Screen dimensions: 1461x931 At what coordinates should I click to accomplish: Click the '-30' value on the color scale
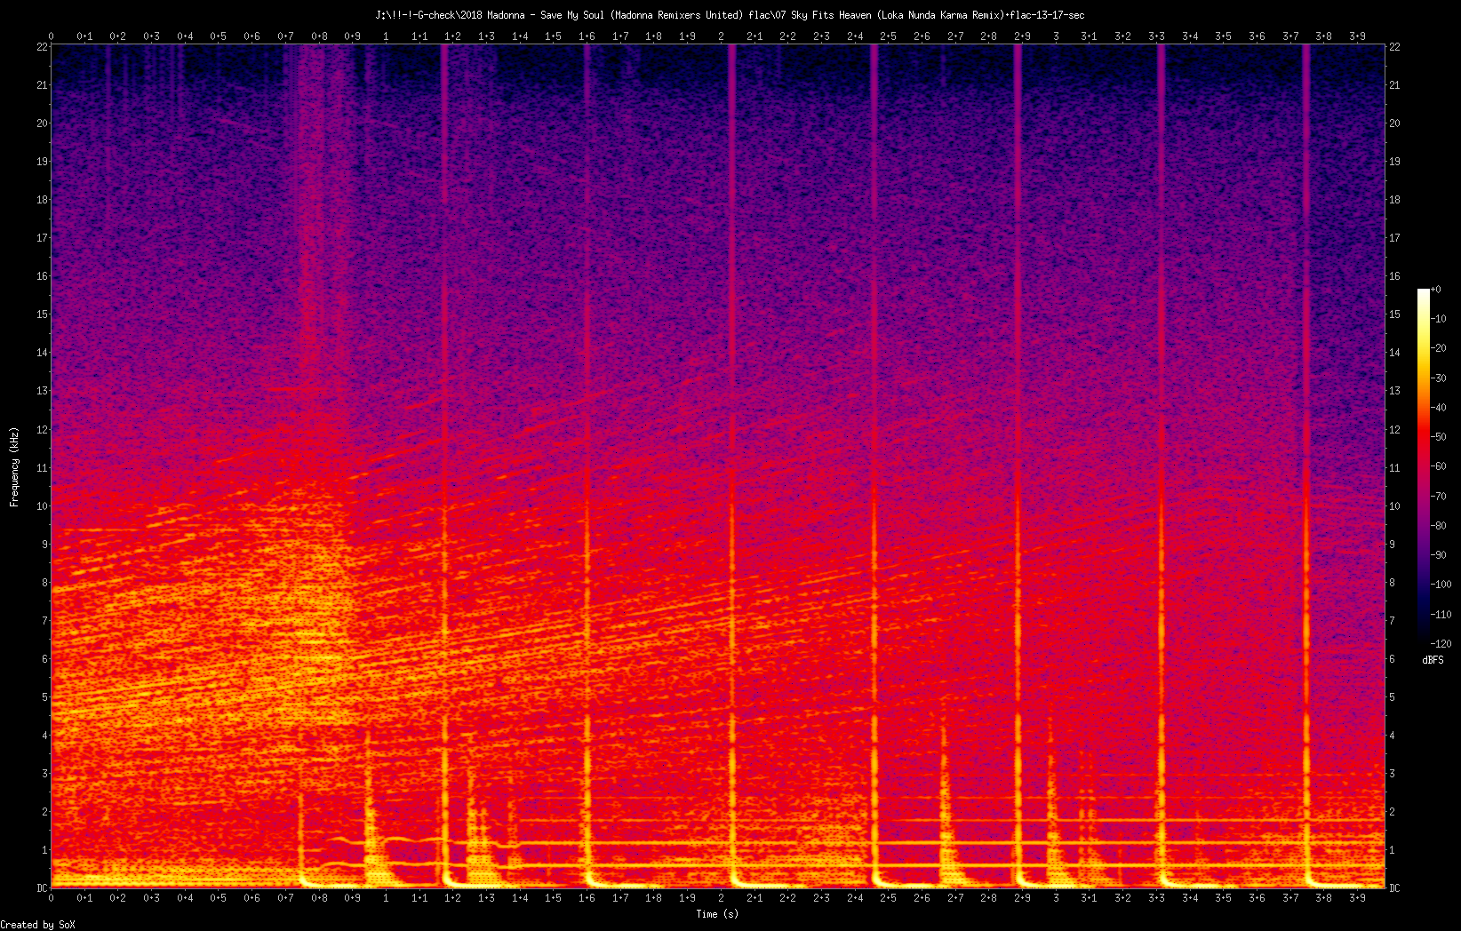[x=1440, y=378]
